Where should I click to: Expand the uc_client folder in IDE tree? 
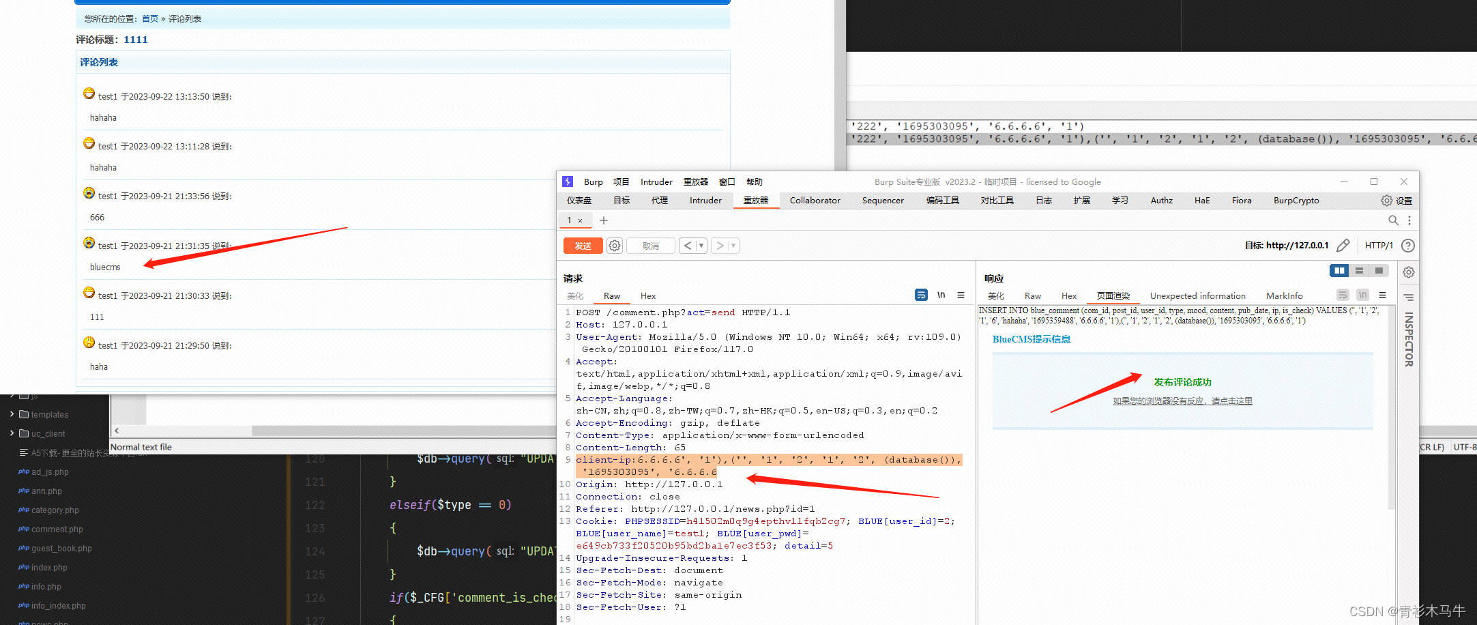tap(12, 433)
